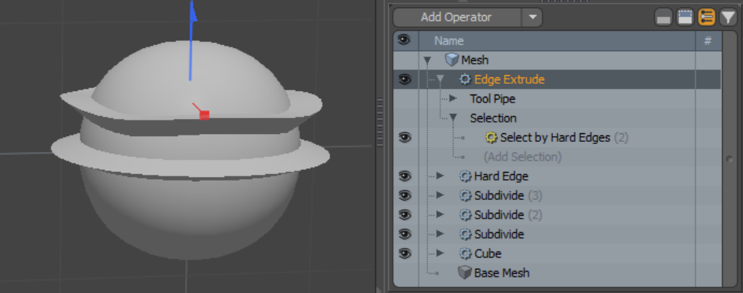Toggle visibility of Subdivide (3)
The width and height of the screenshot is (743, 293).
404,196
